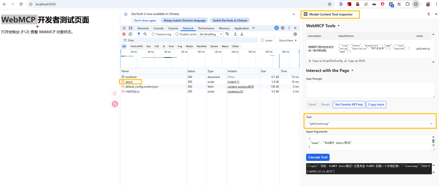The height and width of the screenshot is (186, 439).
Task: Reload the page
Action: (21, 4)
